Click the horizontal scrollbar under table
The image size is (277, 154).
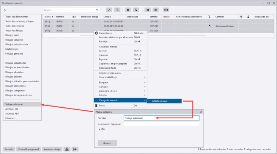click(x=143, y=36)
